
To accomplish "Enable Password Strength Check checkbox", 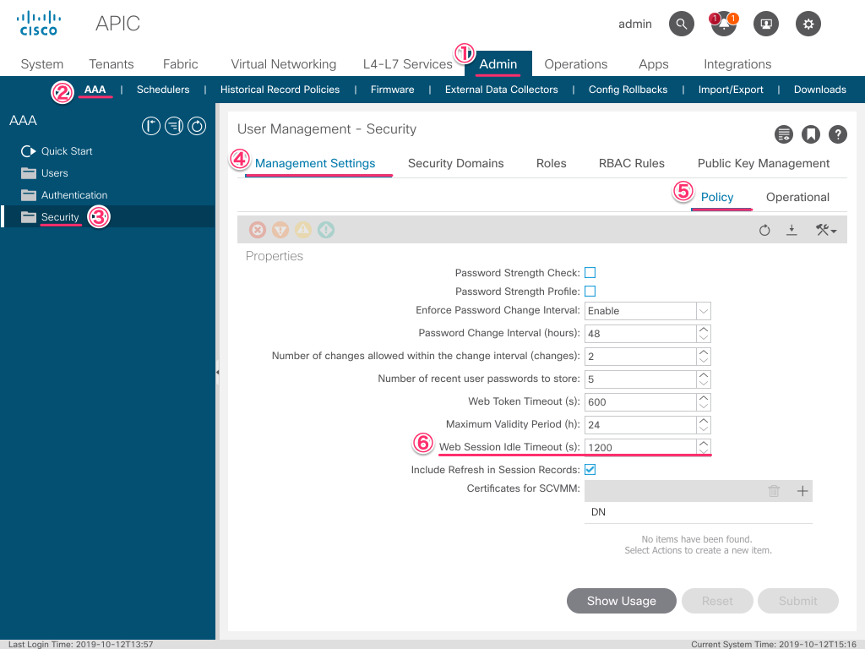I will (x=590, y=273).
